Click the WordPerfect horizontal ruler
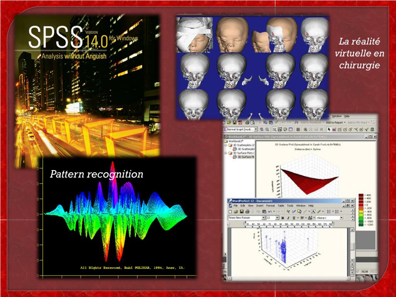Viewport: 396px width, 297px height. coord(289,224)
